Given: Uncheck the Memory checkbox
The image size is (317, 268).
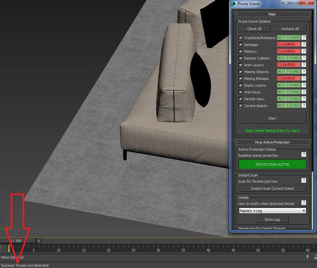Looking at the screenshot, I should click(241, 52).
